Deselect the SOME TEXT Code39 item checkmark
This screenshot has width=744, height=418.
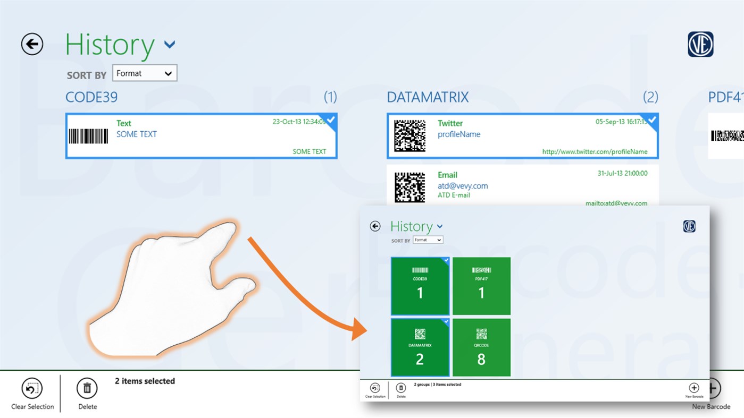(330, 120)
